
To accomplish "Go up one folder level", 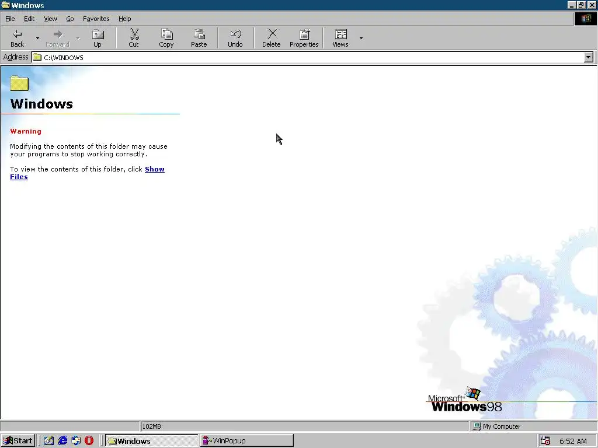I will coord(98,38).
